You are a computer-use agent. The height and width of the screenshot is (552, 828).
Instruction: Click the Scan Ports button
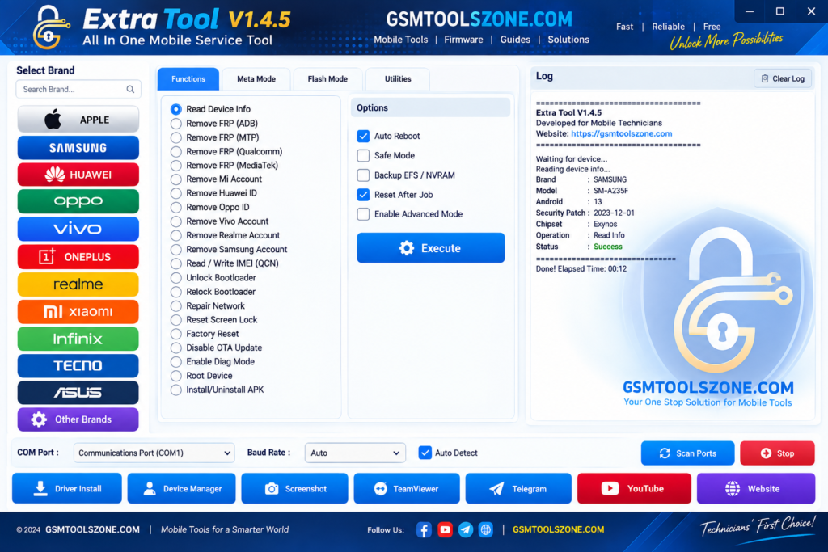687,453
